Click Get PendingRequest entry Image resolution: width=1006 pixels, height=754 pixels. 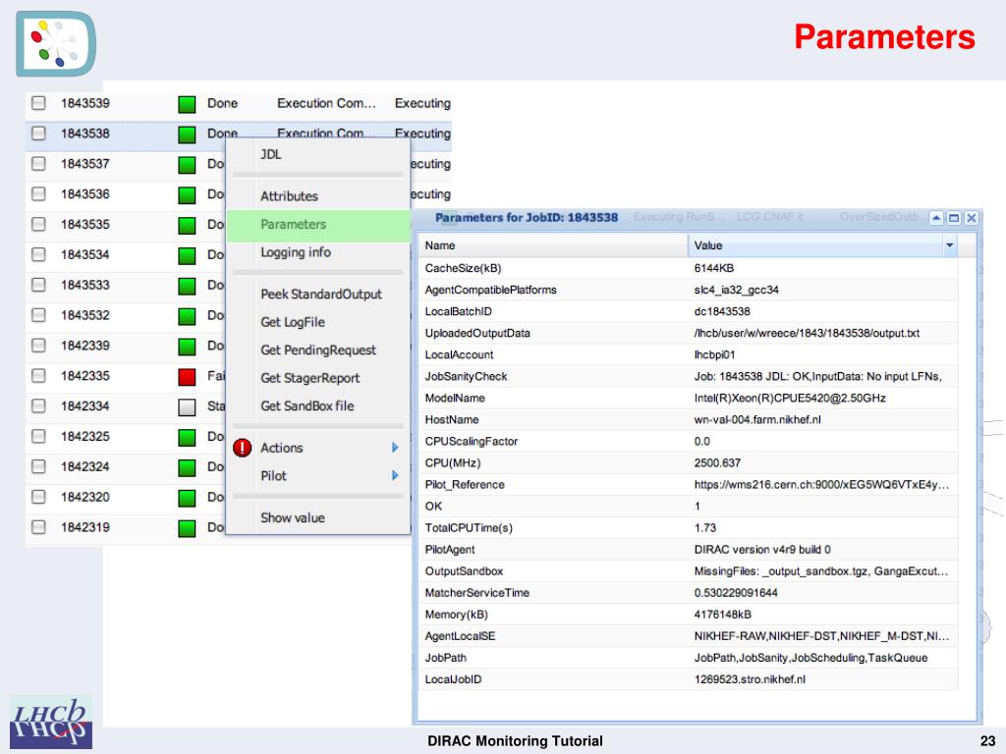click(x=319, y=350)
